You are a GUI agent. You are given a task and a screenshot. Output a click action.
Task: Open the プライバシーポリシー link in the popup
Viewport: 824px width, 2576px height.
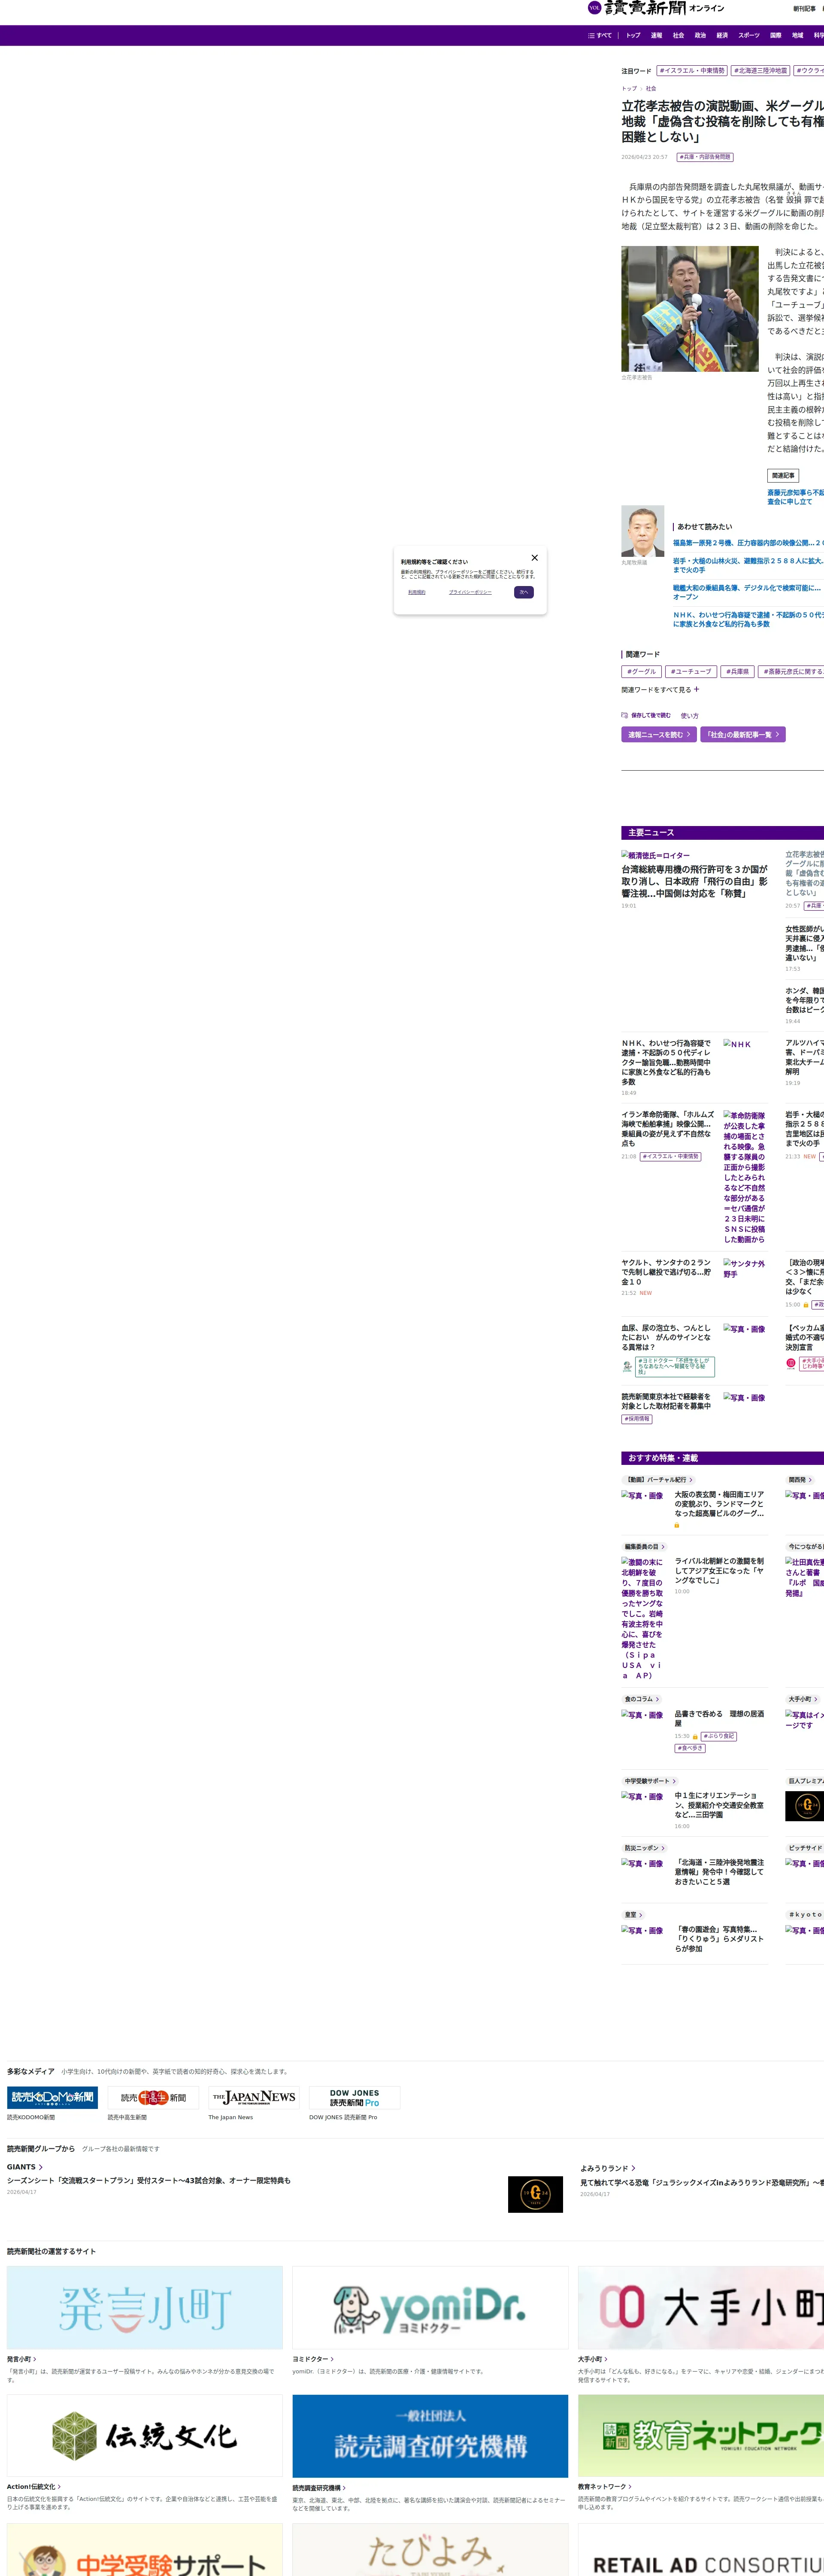pyautogui.click(x=470, y=592)
